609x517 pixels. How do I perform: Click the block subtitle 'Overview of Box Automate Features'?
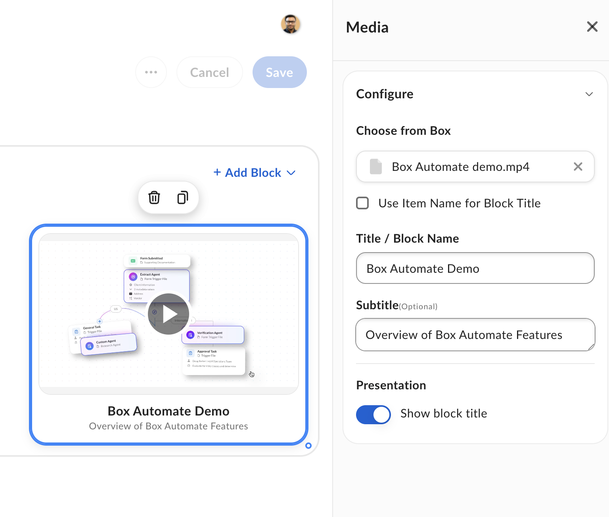pos(169,426)
